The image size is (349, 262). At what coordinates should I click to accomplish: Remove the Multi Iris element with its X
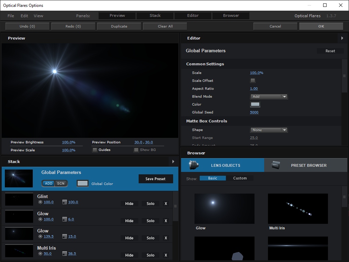tap(166, 255)
